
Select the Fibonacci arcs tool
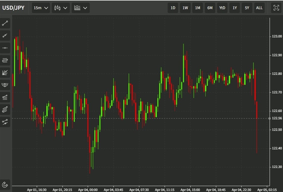click(x=5, y=85)
